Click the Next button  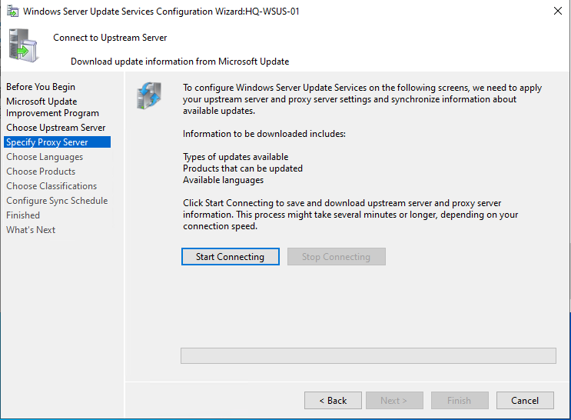pos(395,401)
